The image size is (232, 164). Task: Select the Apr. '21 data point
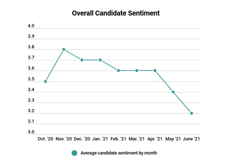pos(155,71)
